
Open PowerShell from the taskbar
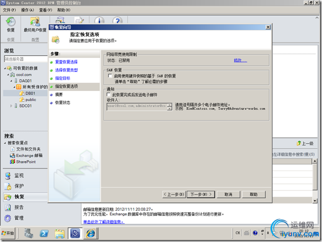pos(44,233)
